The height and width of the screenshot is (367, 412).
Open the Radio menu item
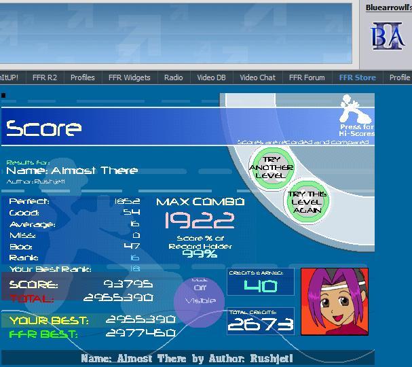point(173,77)
